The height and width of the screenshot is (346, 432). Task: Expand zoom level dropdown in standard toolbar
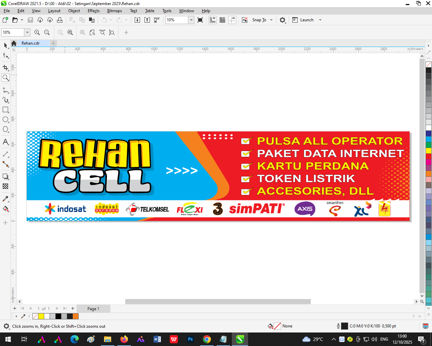(x=191, y=20)
